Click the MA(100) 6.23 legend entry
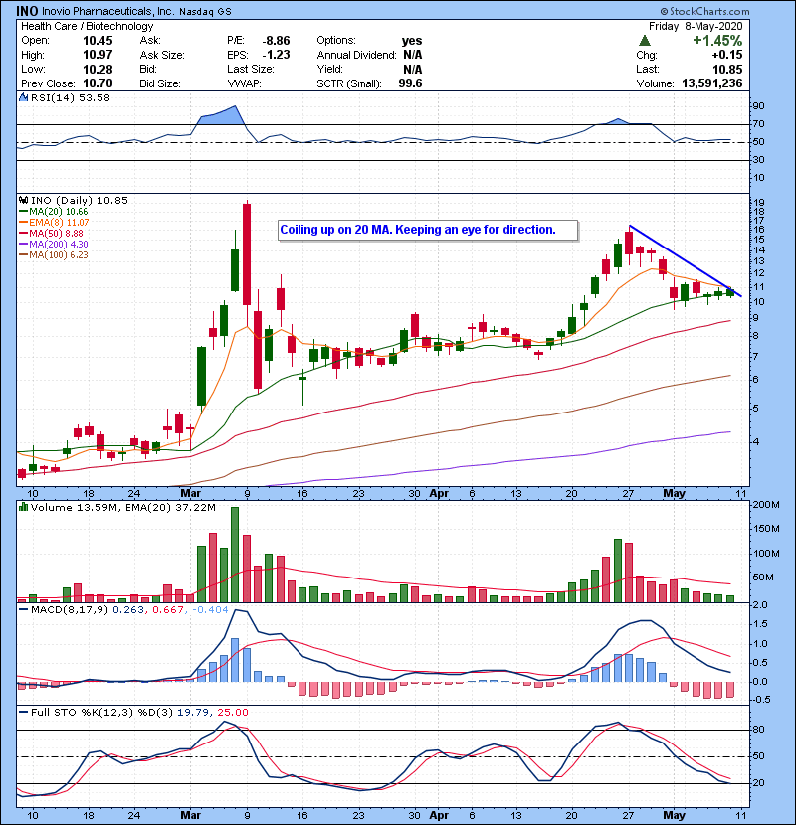Viewport: 796px width, 825px height. pos(58,255)
